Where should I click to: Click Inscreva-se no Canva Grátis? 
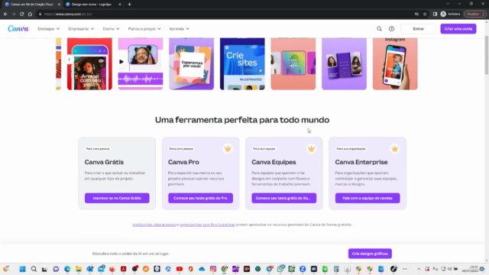coord(117,198)
